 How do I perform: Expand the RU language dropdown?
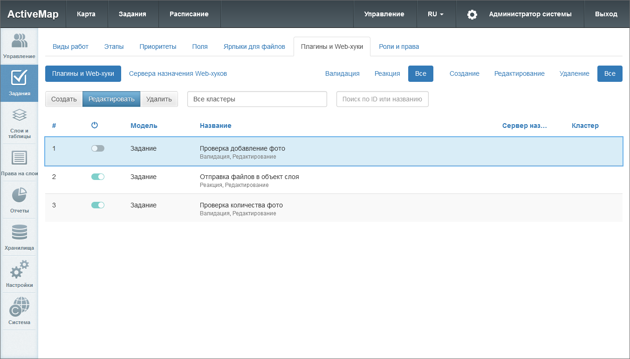pyautogui.click(x=435, y=14)
